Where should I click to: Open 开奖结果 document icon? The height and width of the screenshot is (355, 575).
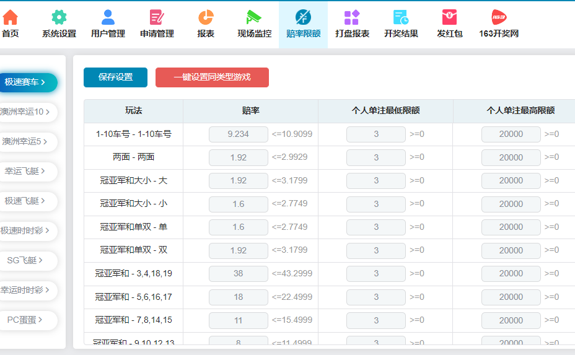click(x=401, y=17)
